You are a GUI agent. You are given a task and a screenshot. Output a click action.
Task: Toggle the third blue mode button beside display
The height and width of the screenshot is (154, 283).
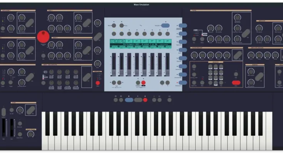(183, 42)
